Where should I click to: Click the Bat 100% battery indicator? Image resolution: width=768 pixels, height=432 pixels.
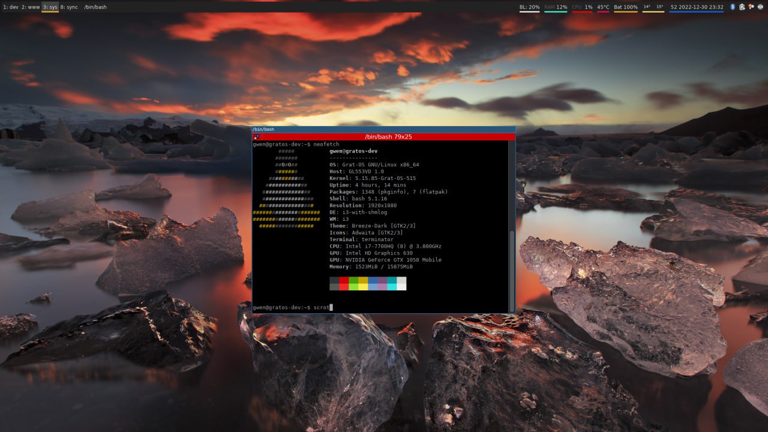tap(625, 7)
